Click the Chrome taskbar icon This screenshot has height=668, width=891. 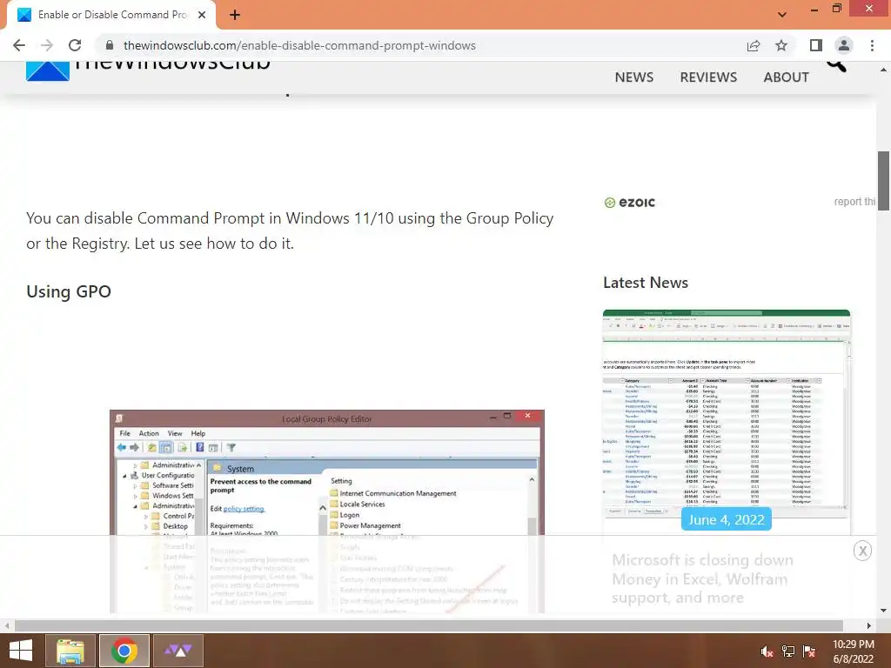click(x=124, y=651)
